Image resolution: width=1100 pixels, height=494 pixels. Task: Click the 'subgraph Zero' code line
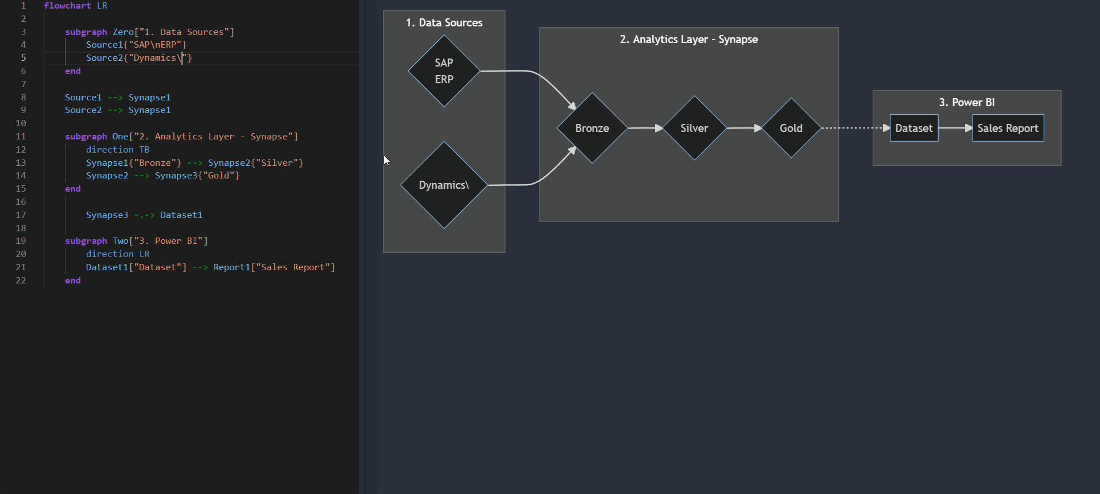(x=149, y=32)
